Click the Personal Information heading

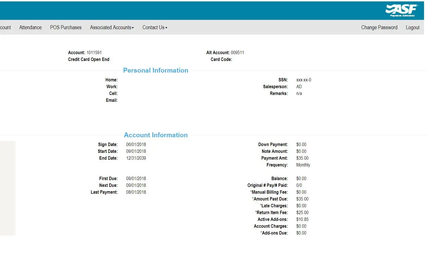(155, 70)
